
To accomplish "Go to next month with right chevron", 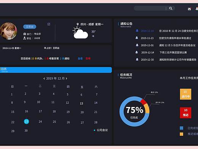I will coord(66,78).
